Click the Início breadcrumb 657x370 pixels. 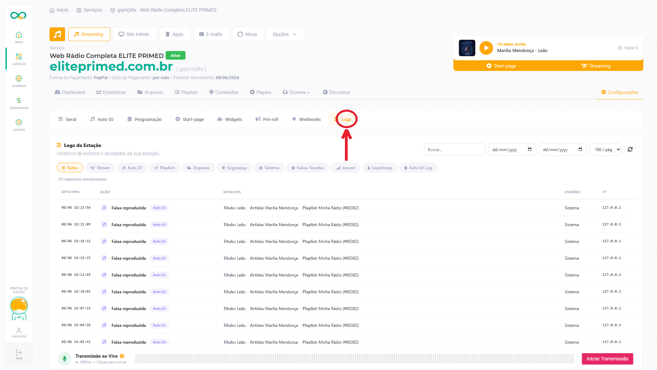59,10
